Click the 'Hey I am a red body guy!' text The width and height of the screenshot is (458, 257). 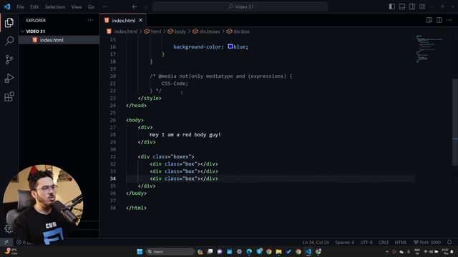(185, 135)
